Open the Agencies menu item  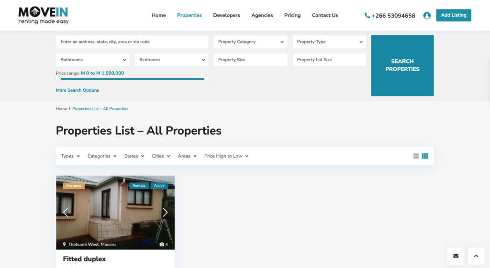pos(262,15)
